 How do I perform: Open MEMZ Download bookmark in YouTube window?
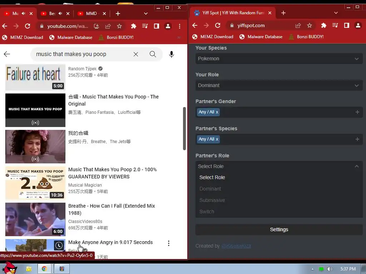[23, 37]
